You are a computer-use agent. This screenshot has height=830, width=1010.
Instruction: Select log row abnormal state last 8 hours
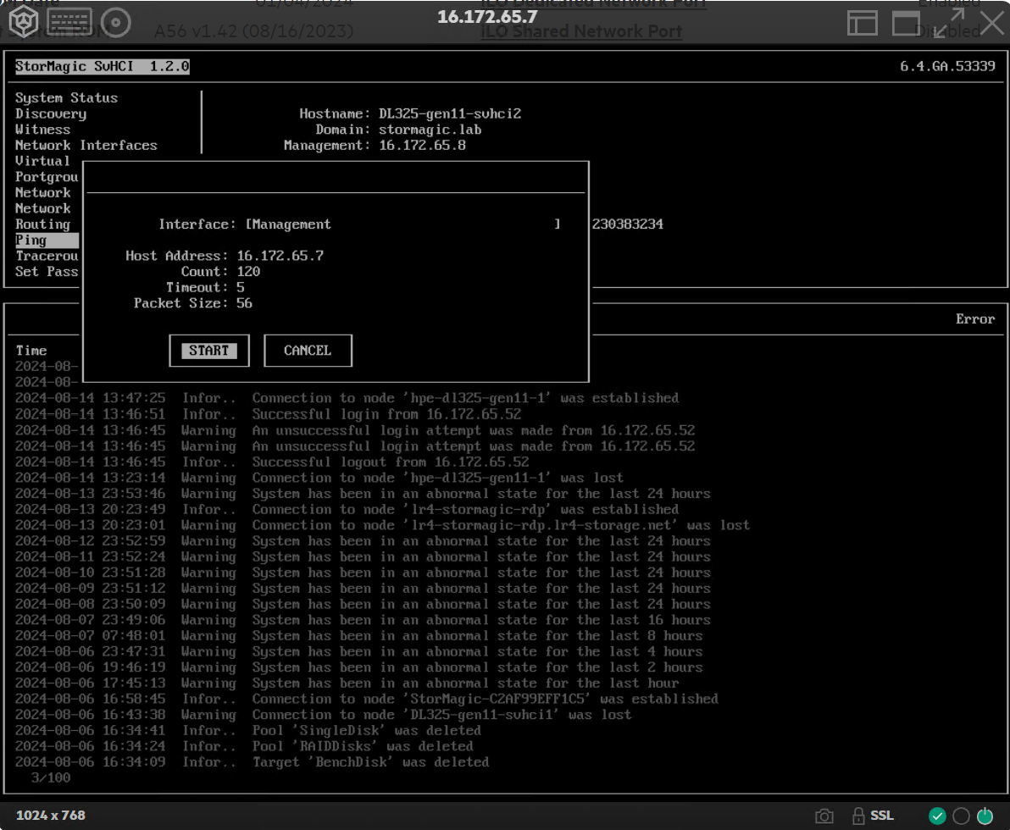pos(359,636)
